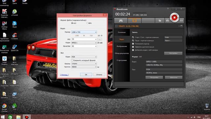Take a screenshot with Bandicam camera icon
Screen dimensions: 211x119
(x=167, y=20)
